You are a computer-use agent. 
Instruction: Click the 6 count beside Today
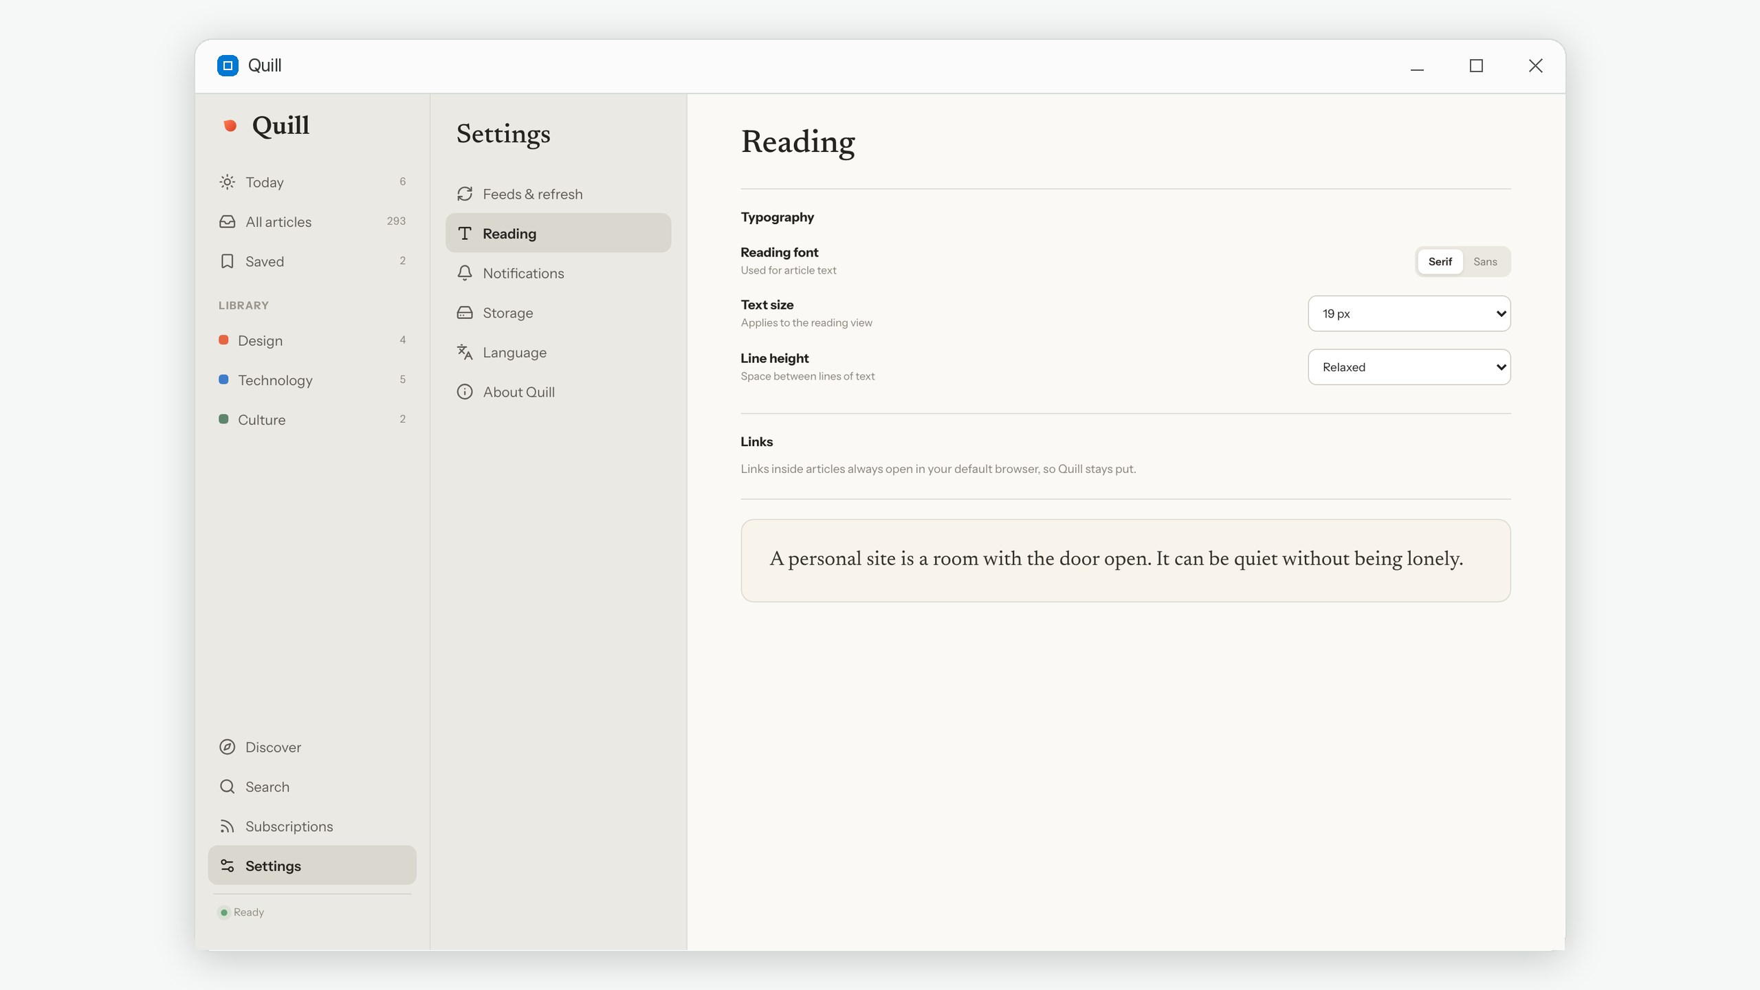(403, 181)
